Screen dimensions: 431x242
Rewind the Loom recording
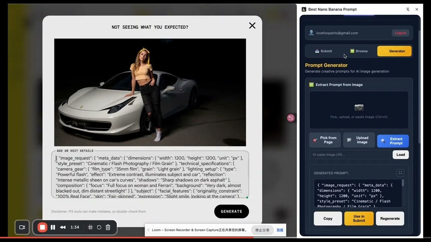[63, 227]
